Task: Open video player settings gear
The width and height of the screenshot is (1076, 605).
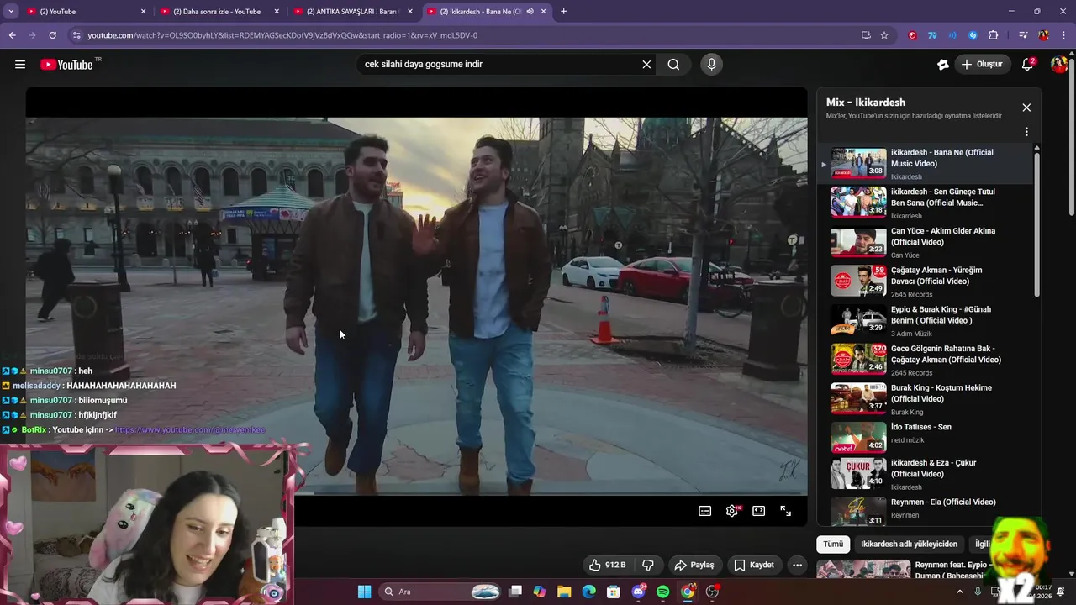Action: click(732, 510)
